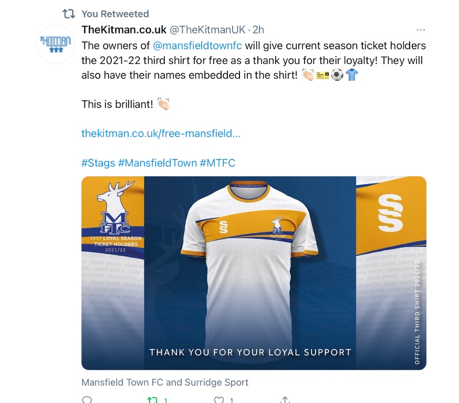Click TheKitman.co.uk display name
Image resolution: width=459 pixels, height=403 pixels.
(x=124, y=29)
